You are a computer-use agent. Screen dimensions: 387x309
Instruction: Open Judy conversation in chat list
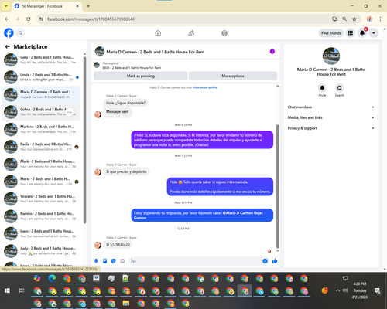point(41,251)
